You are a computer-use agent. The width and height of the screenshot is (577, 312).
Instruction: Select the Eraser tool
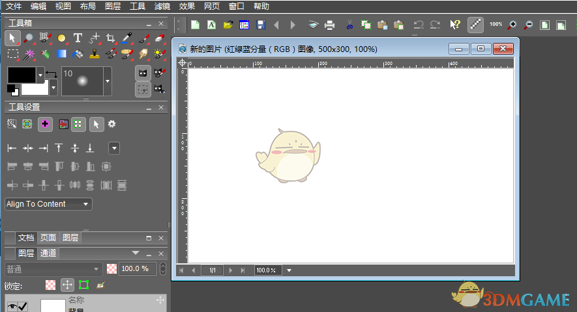[159, 38]
